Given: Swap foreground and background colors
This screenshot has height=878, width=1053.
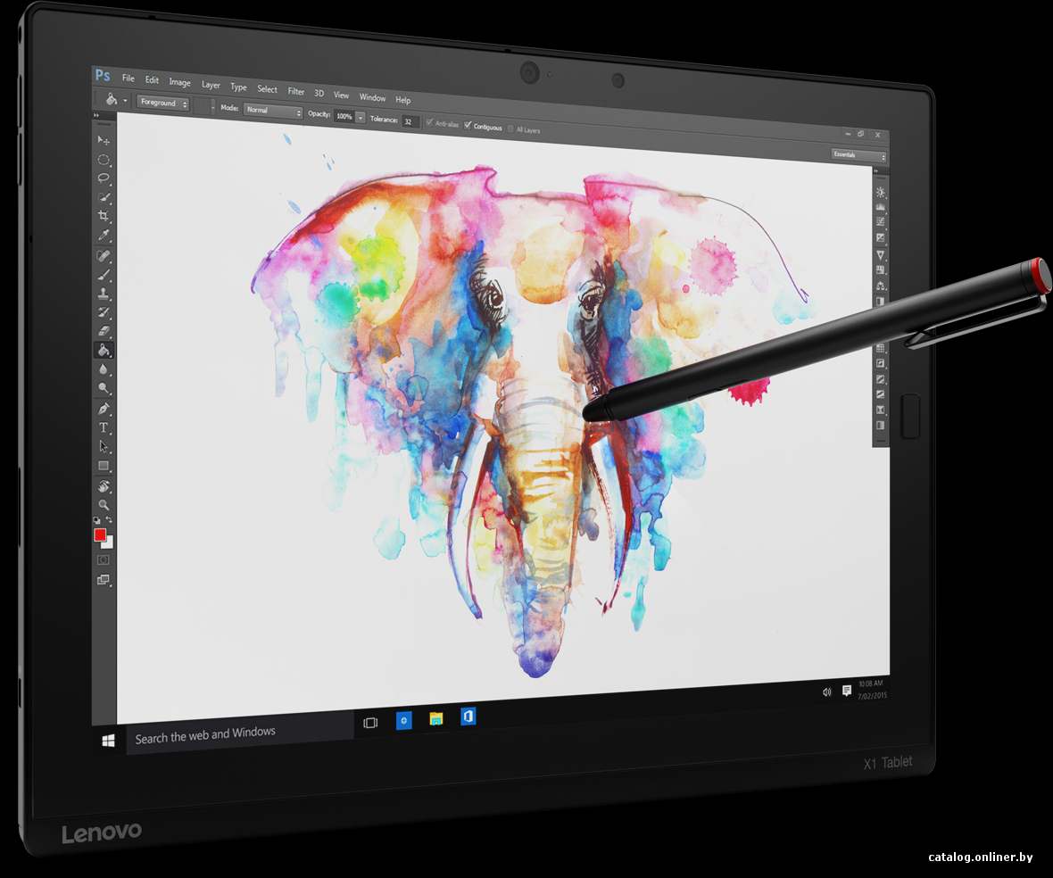Looking at the screenshot, I should coord(109,519).
